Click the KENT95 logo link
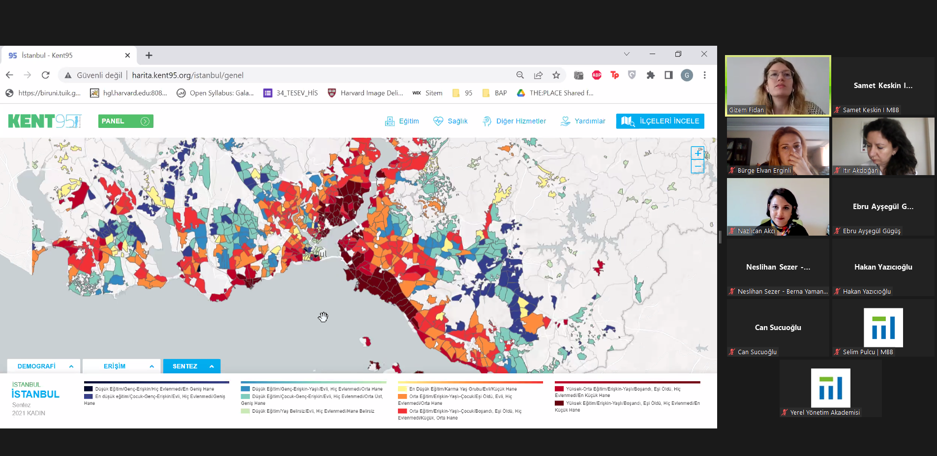This screenshot has height=456, width=937. pos(45,121)
